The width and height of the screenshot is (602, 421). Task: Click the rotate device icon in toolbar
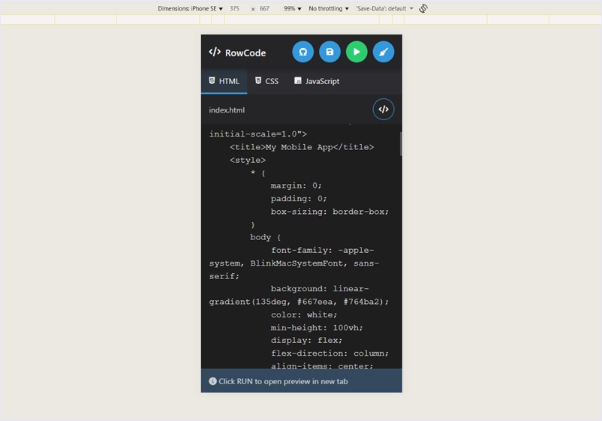(x=423, y=8)
